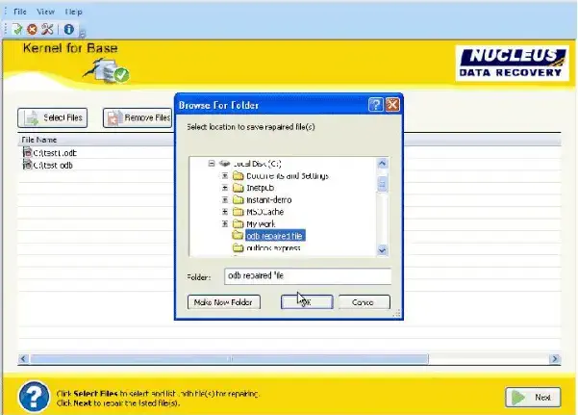Select the odb repaired file folder
Image resolution: width=578 pixels, height=415 pixels.
coord(275,236)
